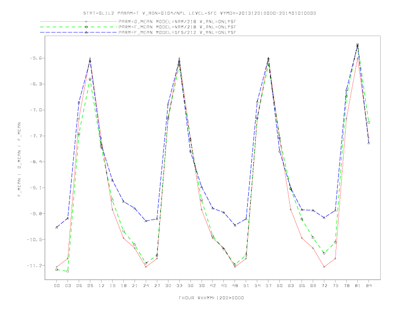Click x-axis forecast hour label 84
Screen dimensions: 402x311
369,286
